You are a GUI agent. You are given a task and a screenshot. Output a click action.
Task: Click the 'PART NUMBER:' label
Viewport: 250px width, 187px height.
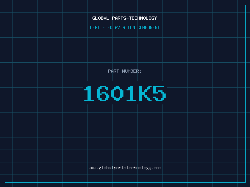coord(125,71)
